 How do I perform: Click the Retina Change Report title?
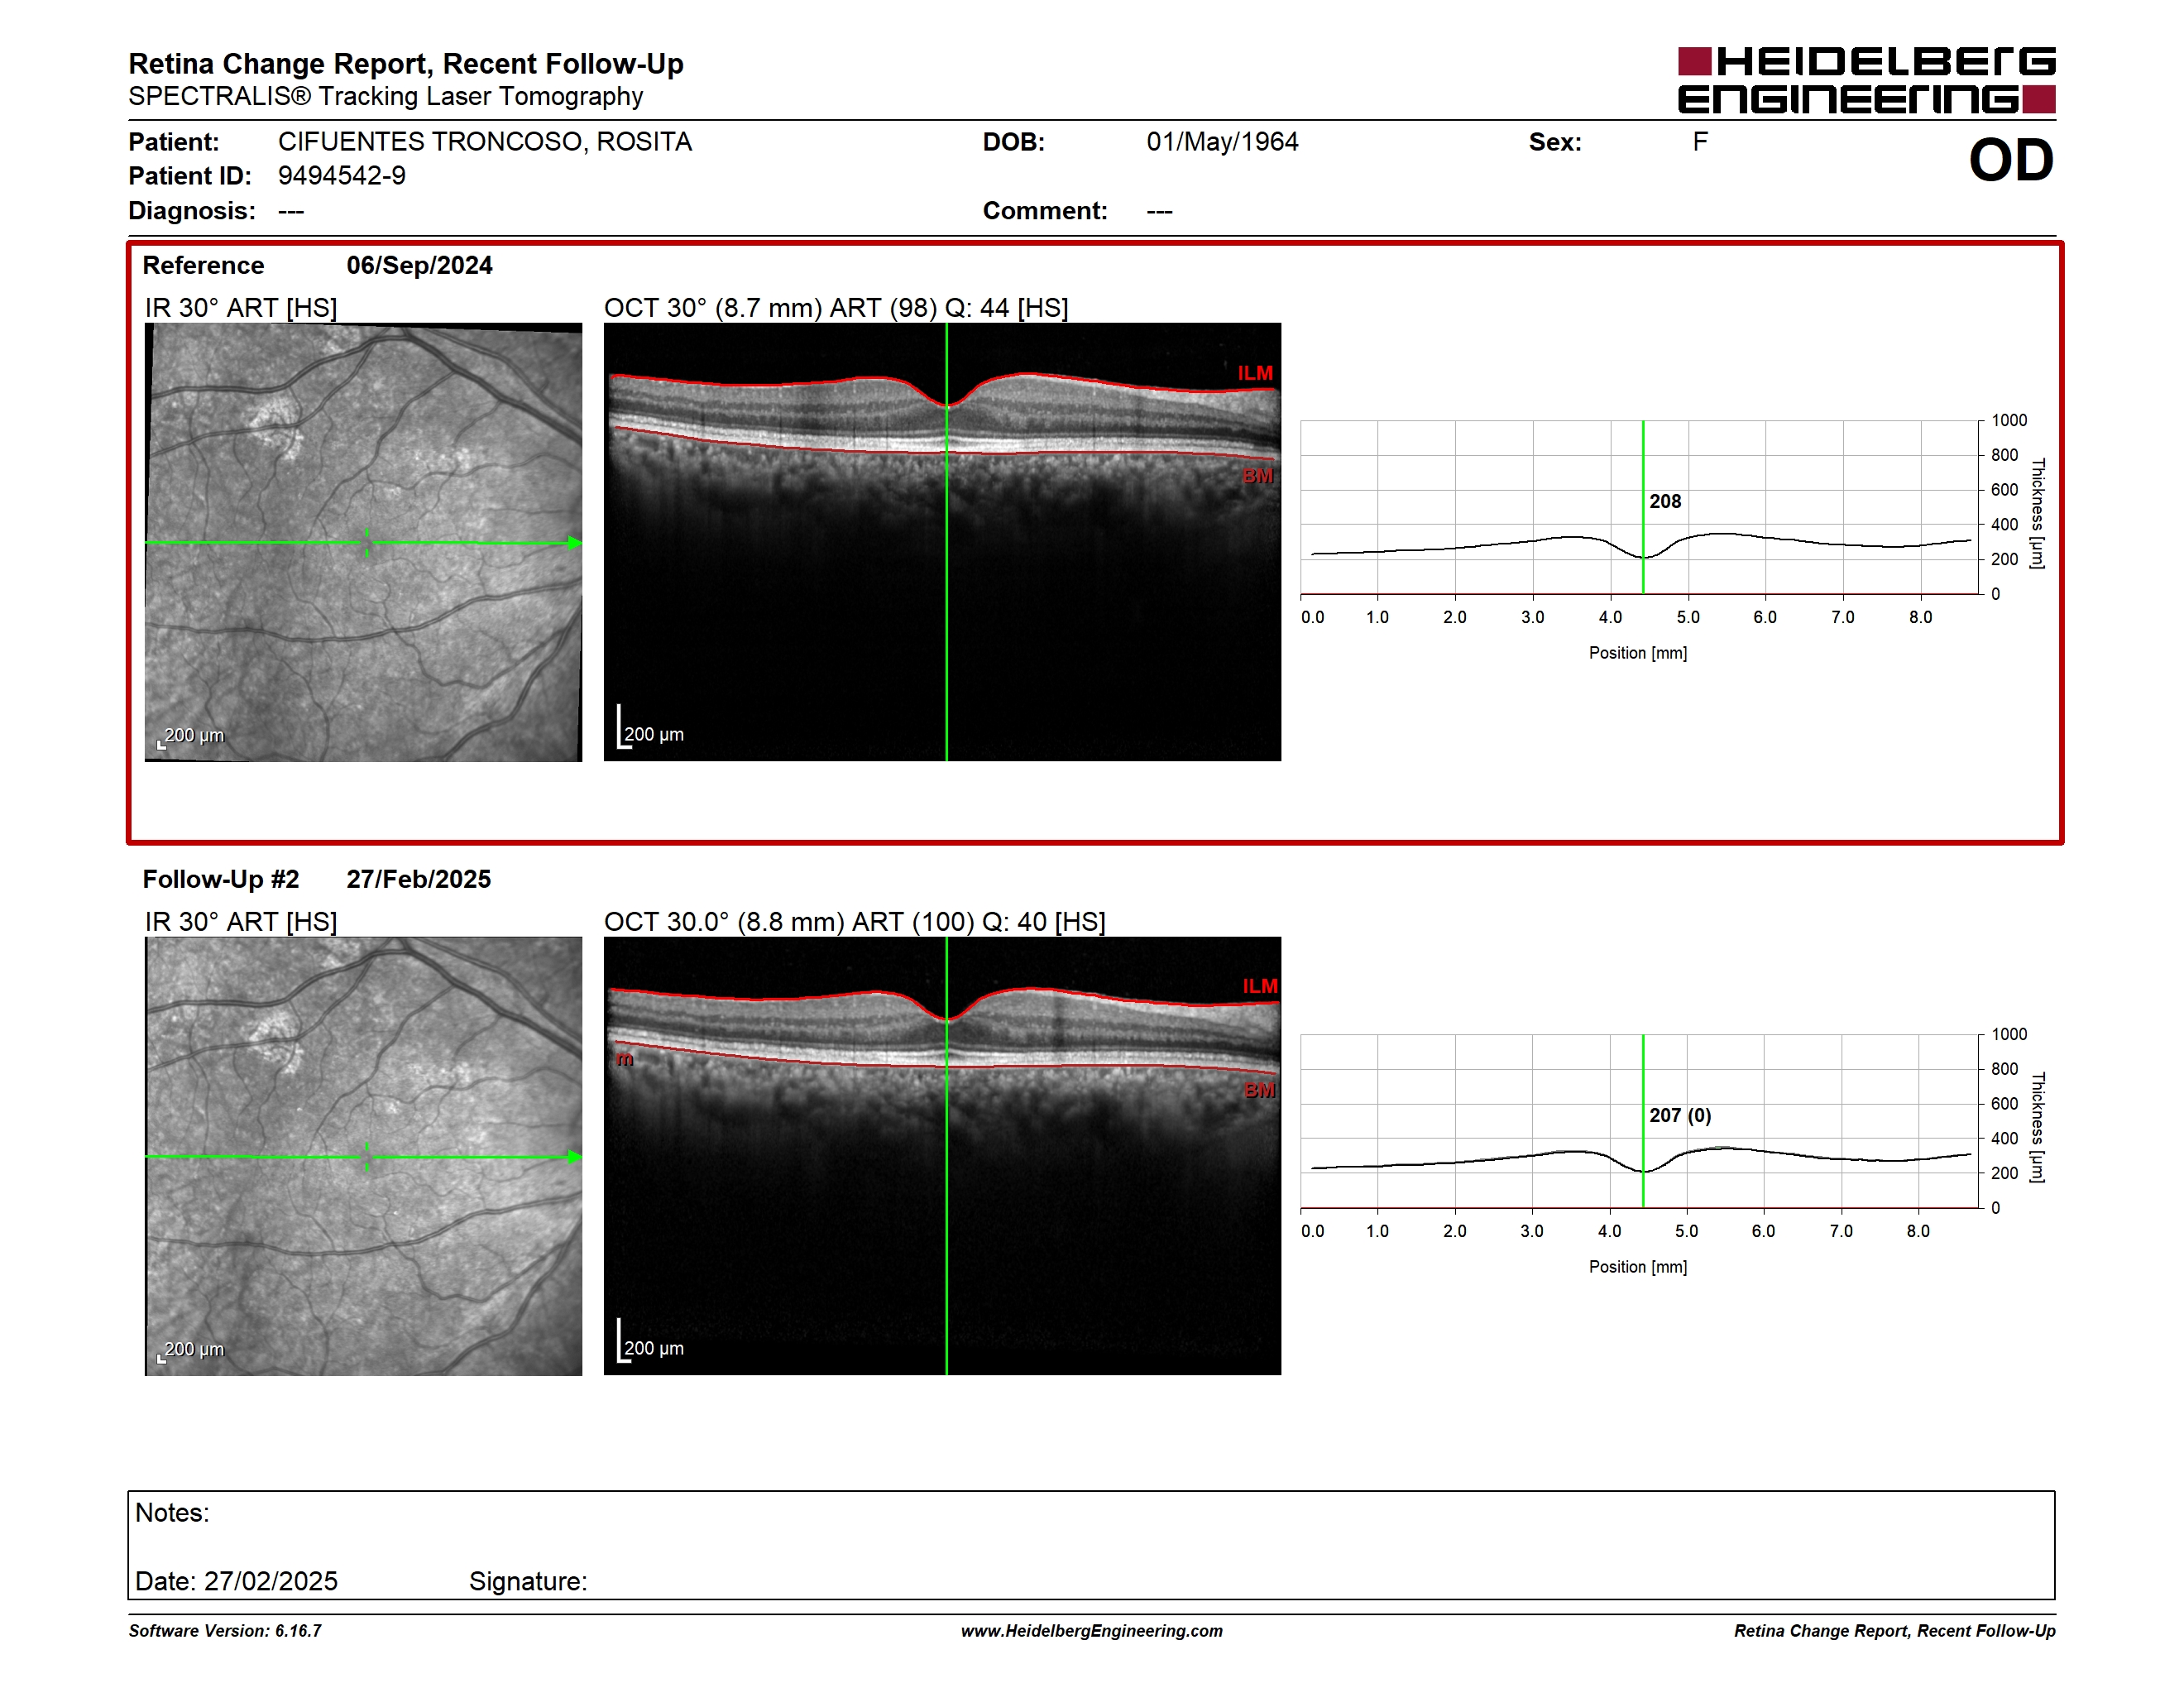406,64
